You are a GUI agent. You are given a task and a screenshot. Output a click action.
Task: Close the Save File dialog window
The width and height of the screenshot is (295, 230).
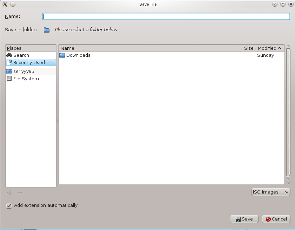291,4
